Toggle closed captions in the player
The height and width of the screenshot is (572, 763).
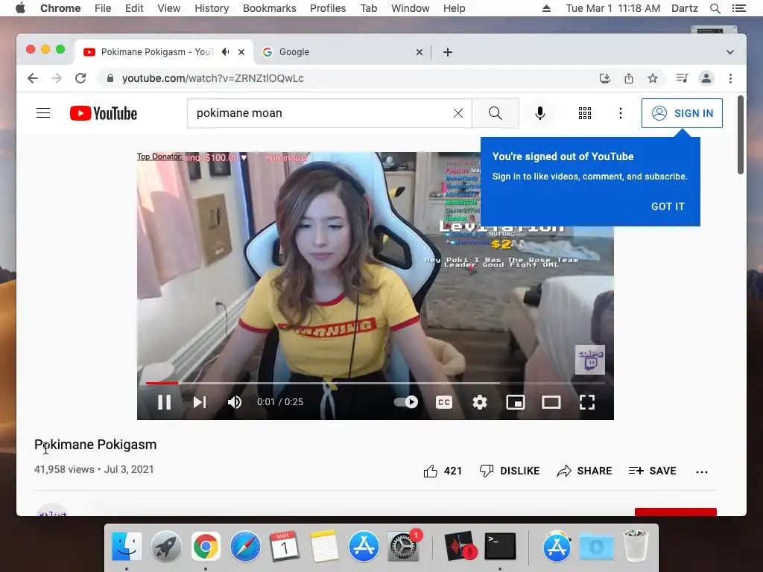coord(444,402)
